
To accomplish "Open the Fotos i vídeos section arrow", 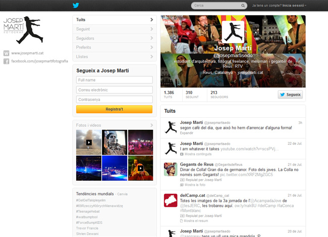I will tap(151, 125).
